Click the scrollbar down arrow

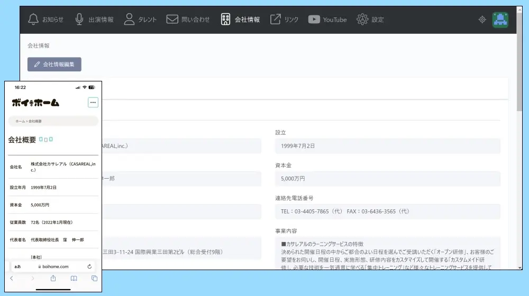point(519,267)
